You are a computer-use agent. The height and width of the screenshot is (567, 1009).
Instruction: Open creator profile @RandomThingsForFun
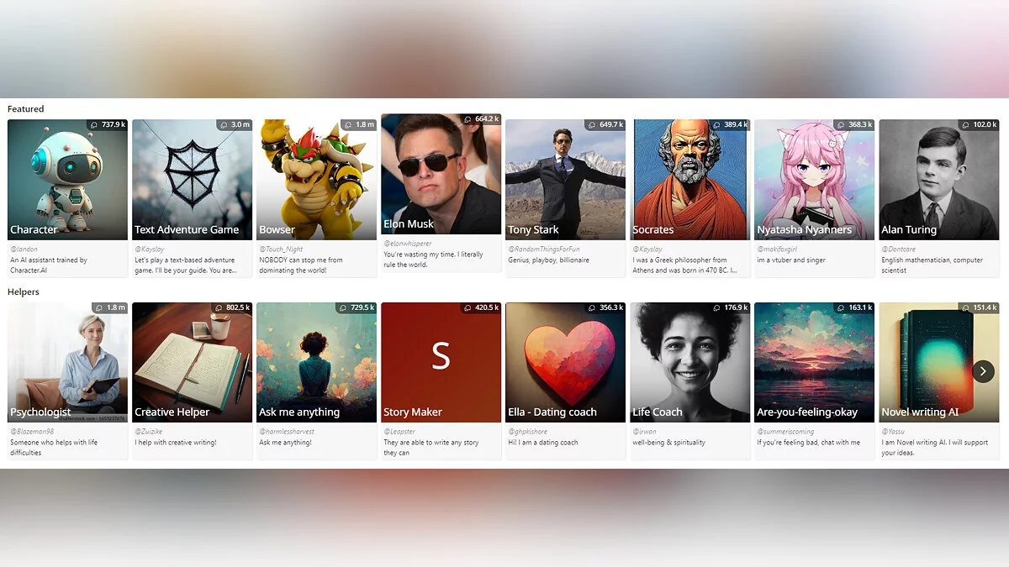[544, 249]
